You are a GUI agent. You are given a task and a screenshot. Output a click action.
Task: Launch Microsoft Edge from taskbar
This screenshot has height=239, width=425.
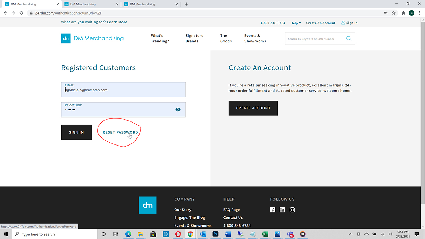click(x=128, y=234)
